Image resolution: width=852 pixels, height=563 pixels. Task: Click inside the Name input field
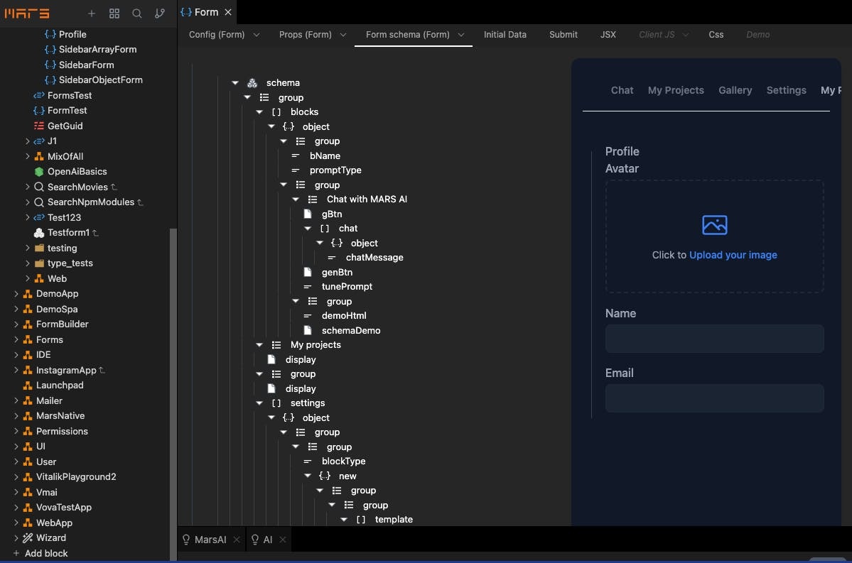714,339
